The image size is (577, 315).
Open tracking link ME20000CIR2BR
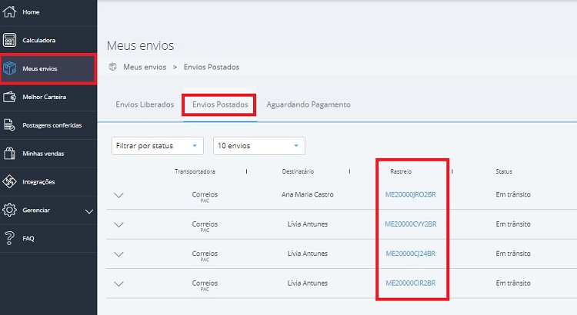click(x=411, y=283)
